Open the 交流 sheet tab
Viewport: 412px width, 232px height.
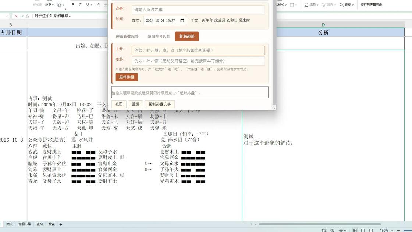click(10, 224)
